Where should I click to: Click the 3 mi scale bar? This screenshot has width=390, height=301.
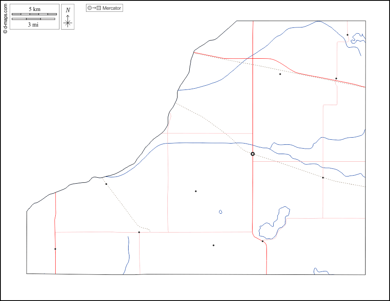pyautogui.click(x=34, y=19)
